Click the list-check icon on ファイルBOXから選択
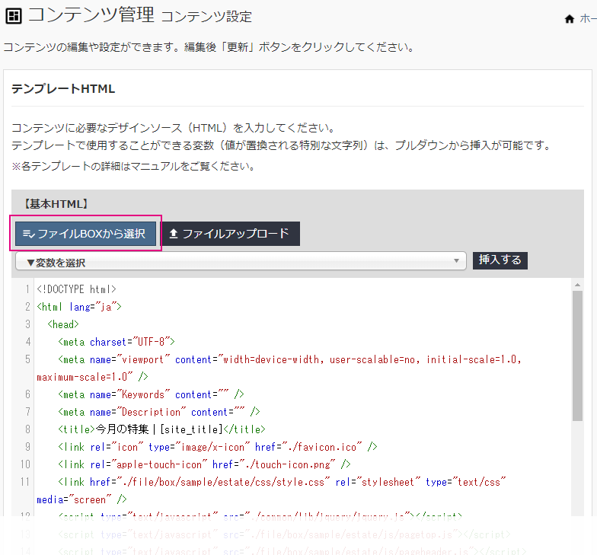 point(29,234)
